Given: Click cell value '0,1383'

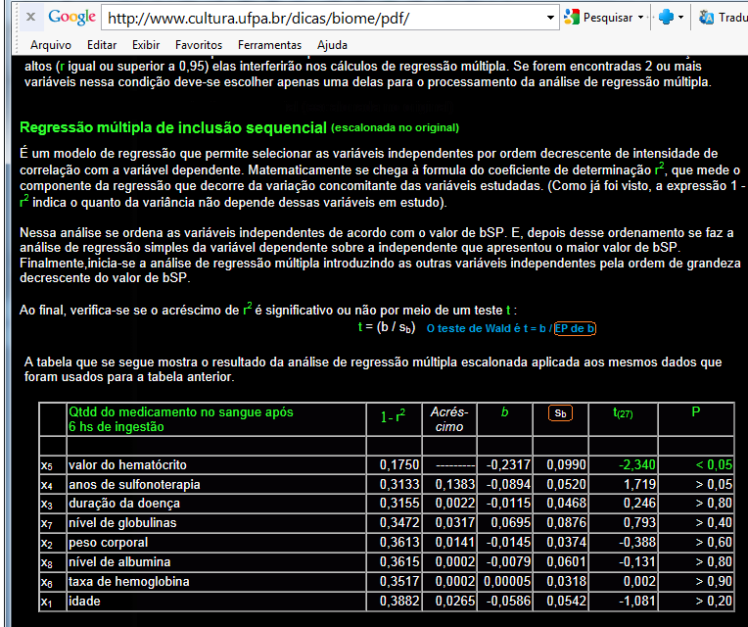Looking at the screenshot, I should click(455, 484).
